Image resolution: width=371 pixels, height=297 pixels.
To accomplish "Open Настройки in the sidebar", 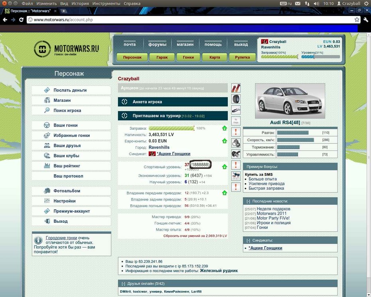I will pyautogui.click(x=71, y=201).
